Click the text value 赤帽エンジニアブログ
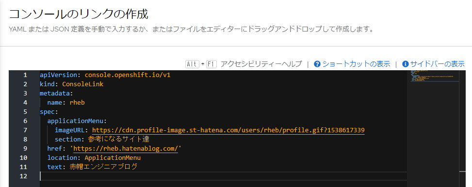Image resolution: width=472 pixels, height=187 pixels. click(103, 167)
